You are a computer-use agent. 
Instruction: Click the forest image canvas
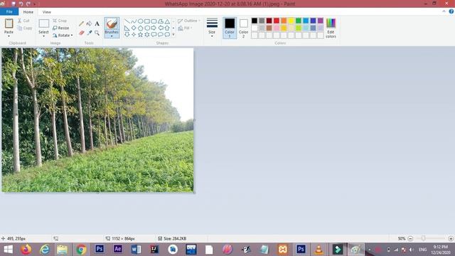97,120
